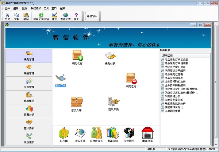
Task: Open 供应商 shortcut in bottom panel
Action: [64, 135]
